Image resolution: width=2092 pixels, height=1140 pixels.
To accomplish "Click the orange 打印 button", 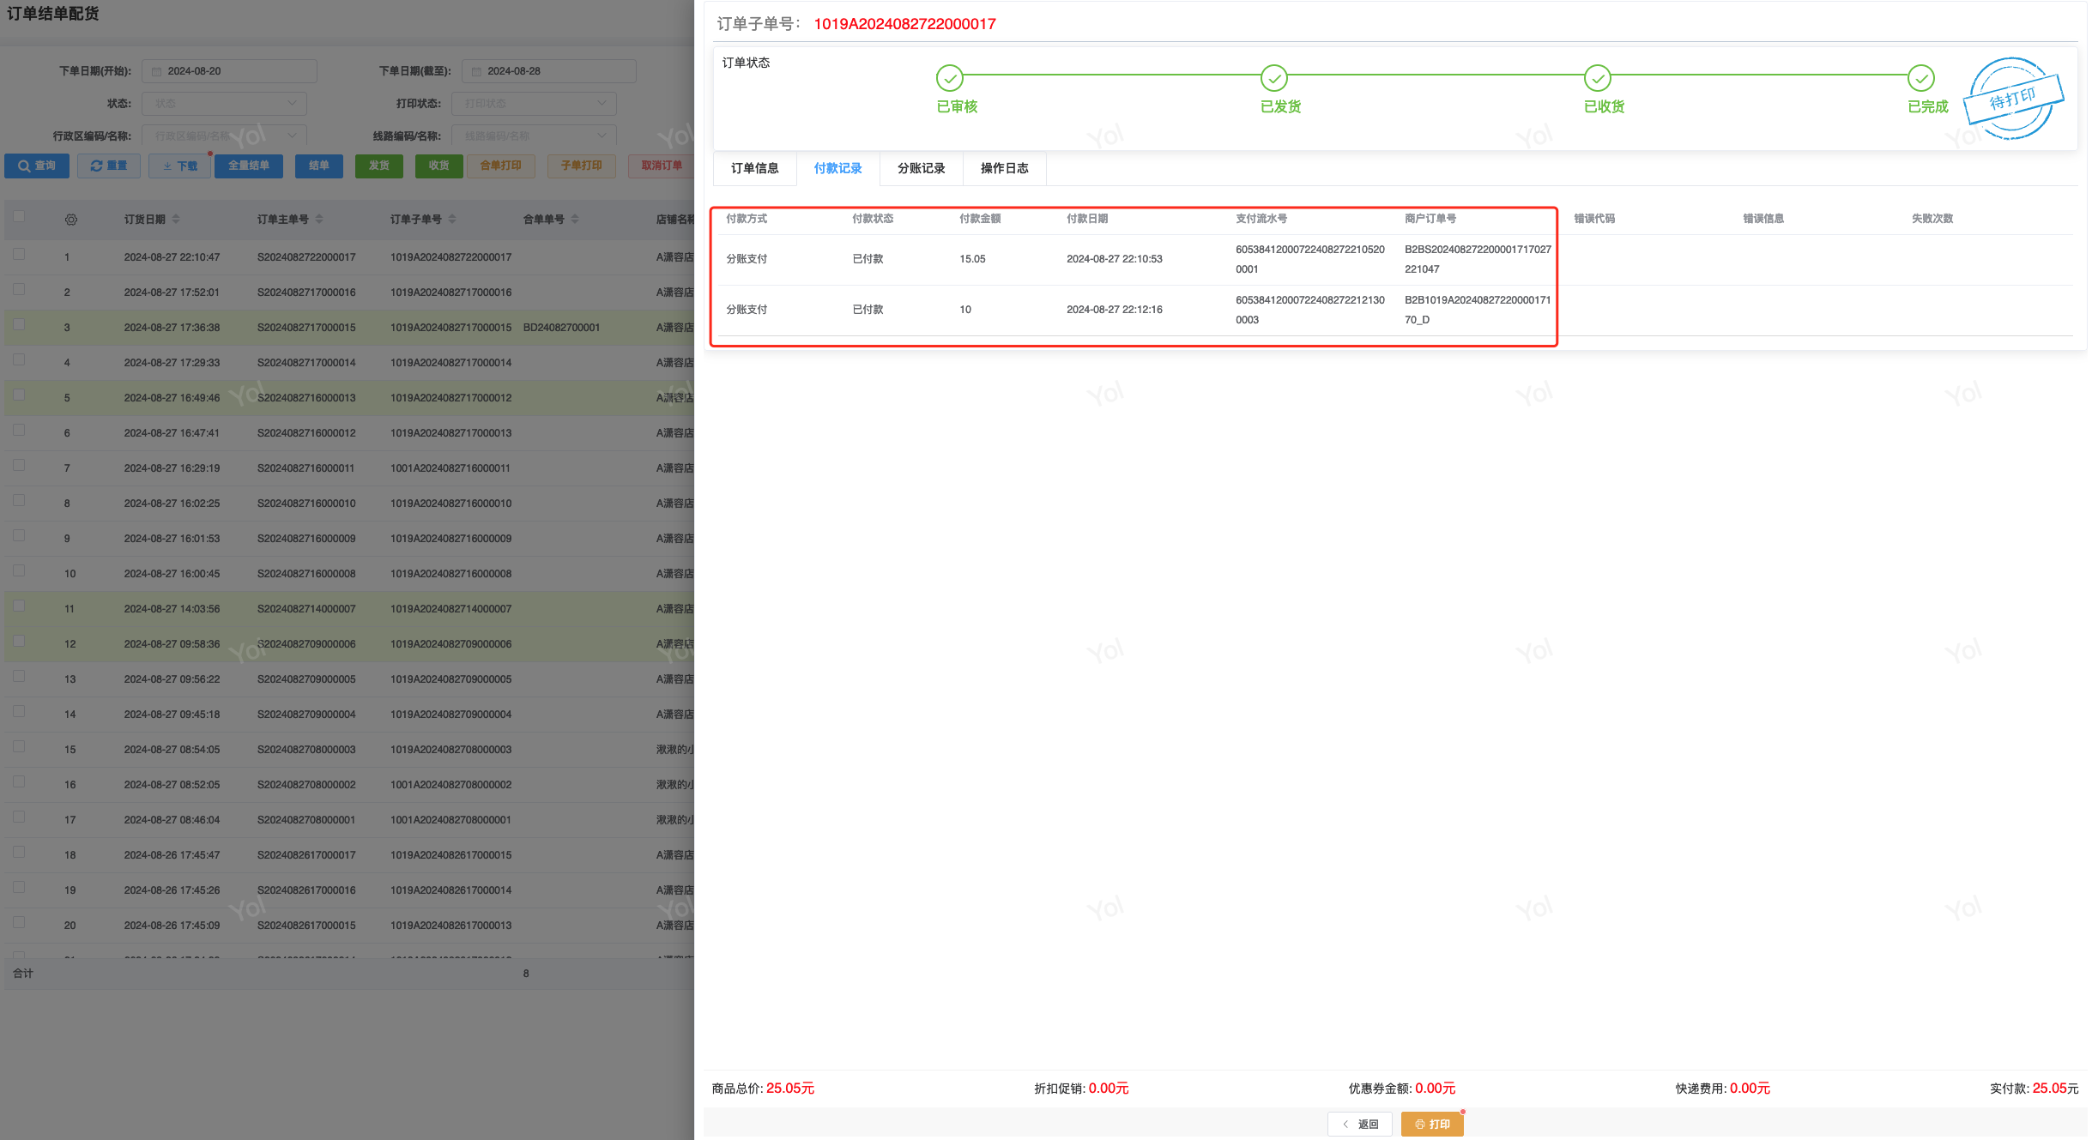I will (1431, 1124).
